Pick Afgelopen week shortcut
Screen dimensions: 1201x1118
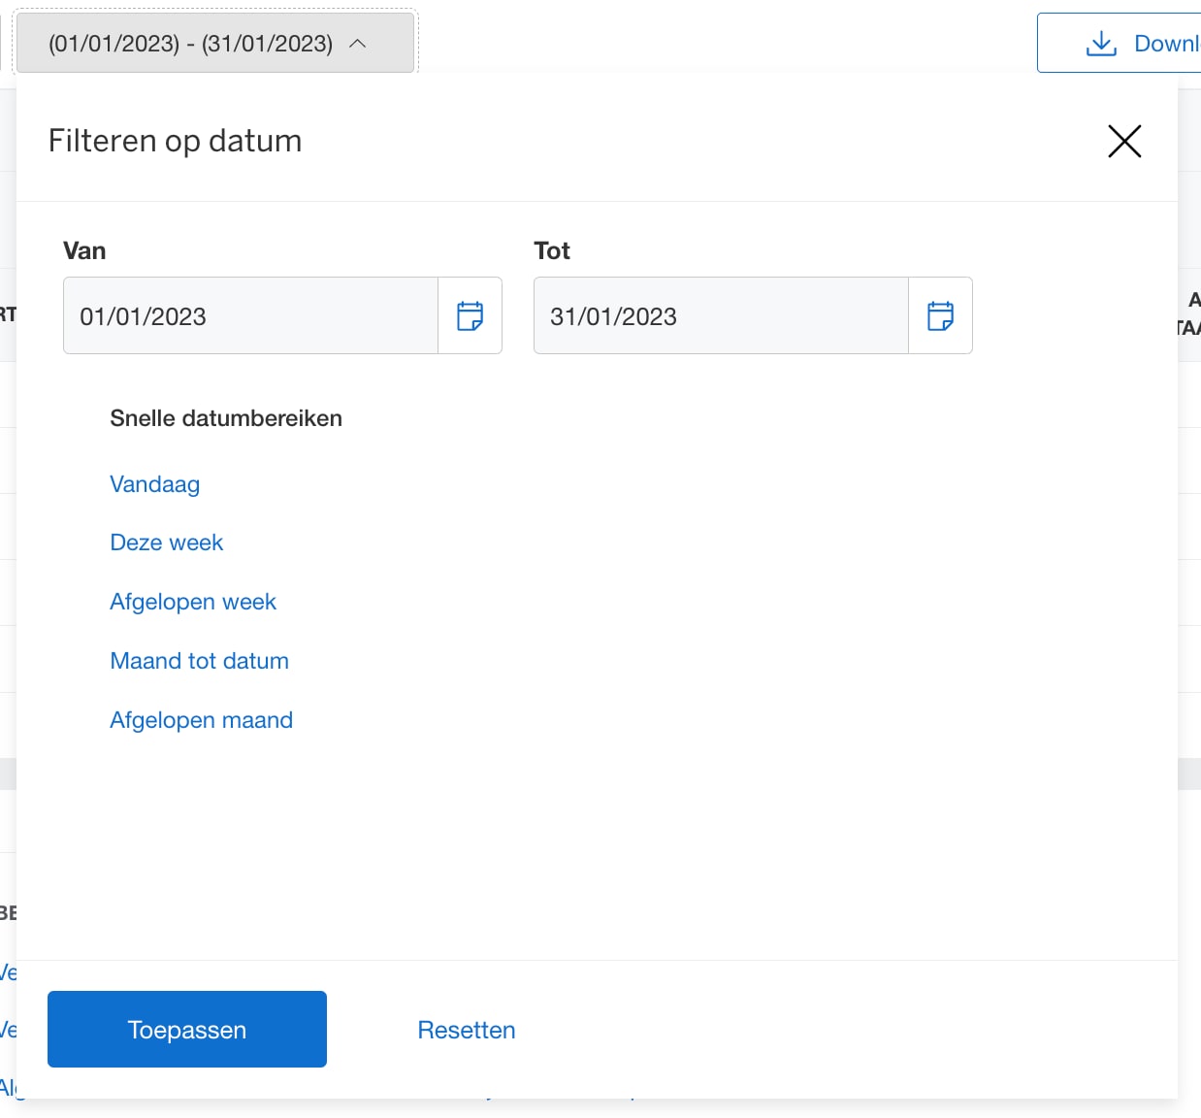point(192,602)
